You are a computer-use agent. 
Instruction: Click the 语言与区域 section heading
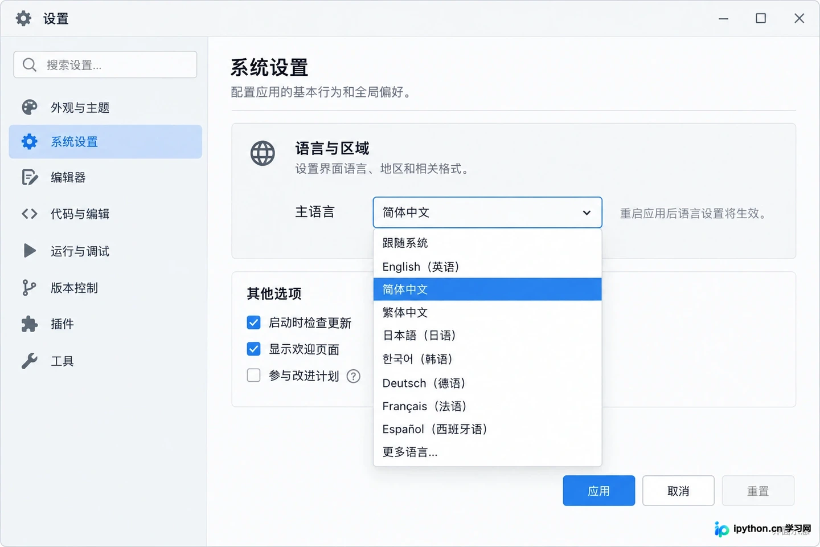[332, 149]
